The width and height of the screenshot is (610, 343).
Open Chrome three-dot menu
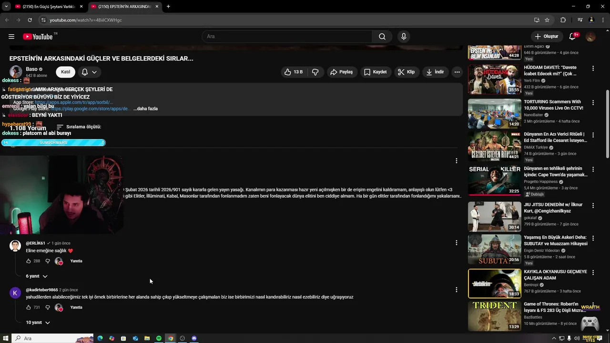point(602,20)
